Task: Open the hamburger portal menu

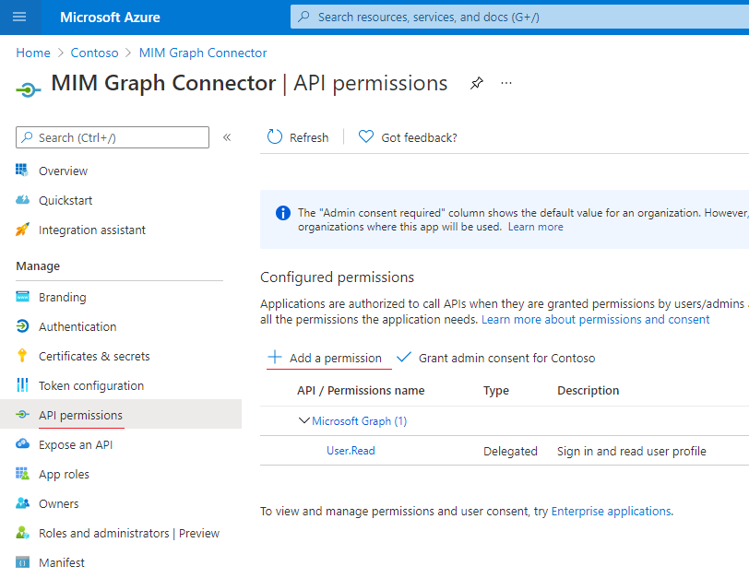Action: tap(19, 18)
